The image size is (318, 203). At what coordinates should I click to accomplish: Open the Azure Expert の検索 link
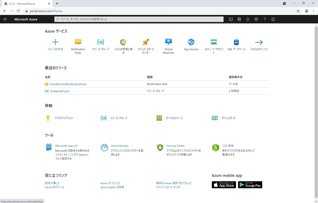pyautogui.click(x=112, y=187)
